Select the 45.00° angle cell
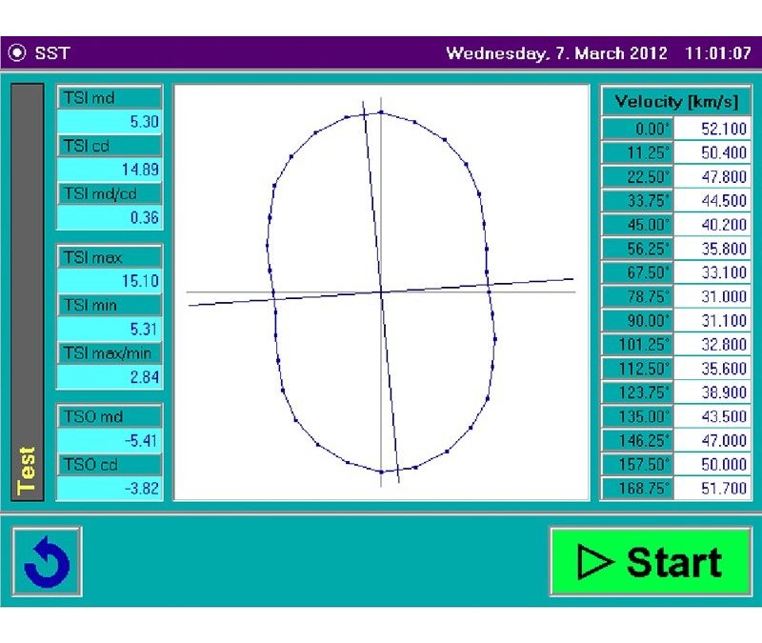Screen dimensions: 762x643 tap(638, 225)
